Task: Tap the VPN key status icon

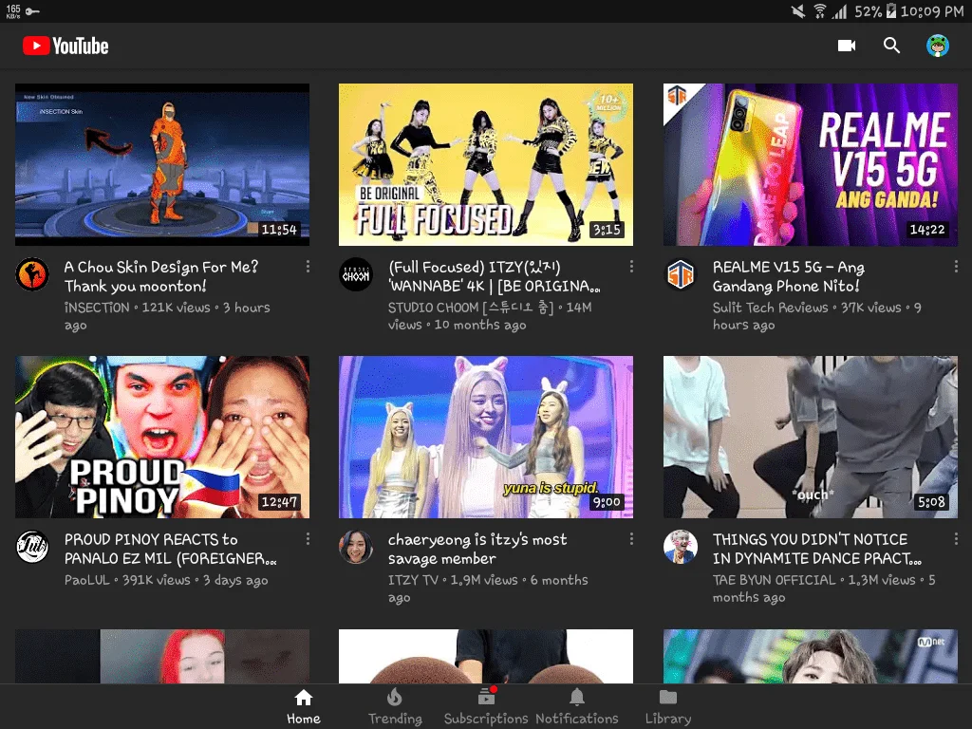Action: [x=33, y=11]
